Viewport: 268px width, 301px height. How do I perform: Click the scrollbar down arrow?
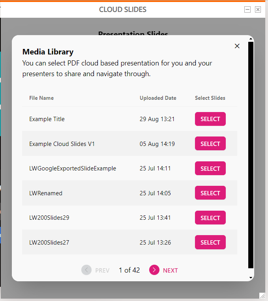coord(251,278)
